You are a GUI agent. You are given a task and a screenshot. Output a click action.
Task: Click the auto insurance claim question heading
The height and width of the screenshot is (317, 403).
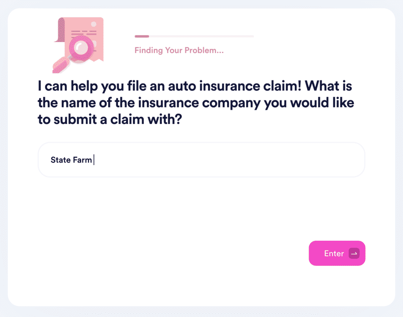tap(196, 103)
